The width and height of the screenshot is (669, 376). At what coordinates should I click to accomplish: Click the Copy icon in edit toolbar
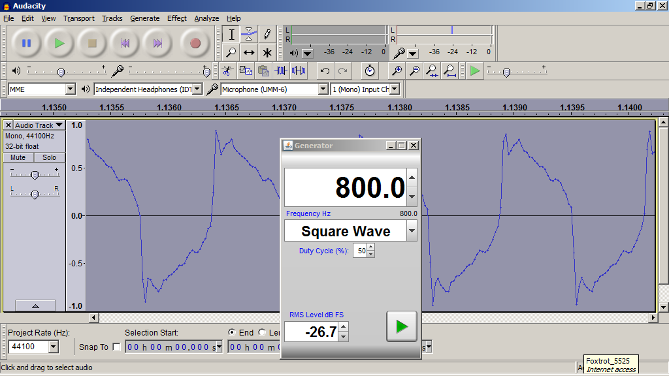[246, 70]
